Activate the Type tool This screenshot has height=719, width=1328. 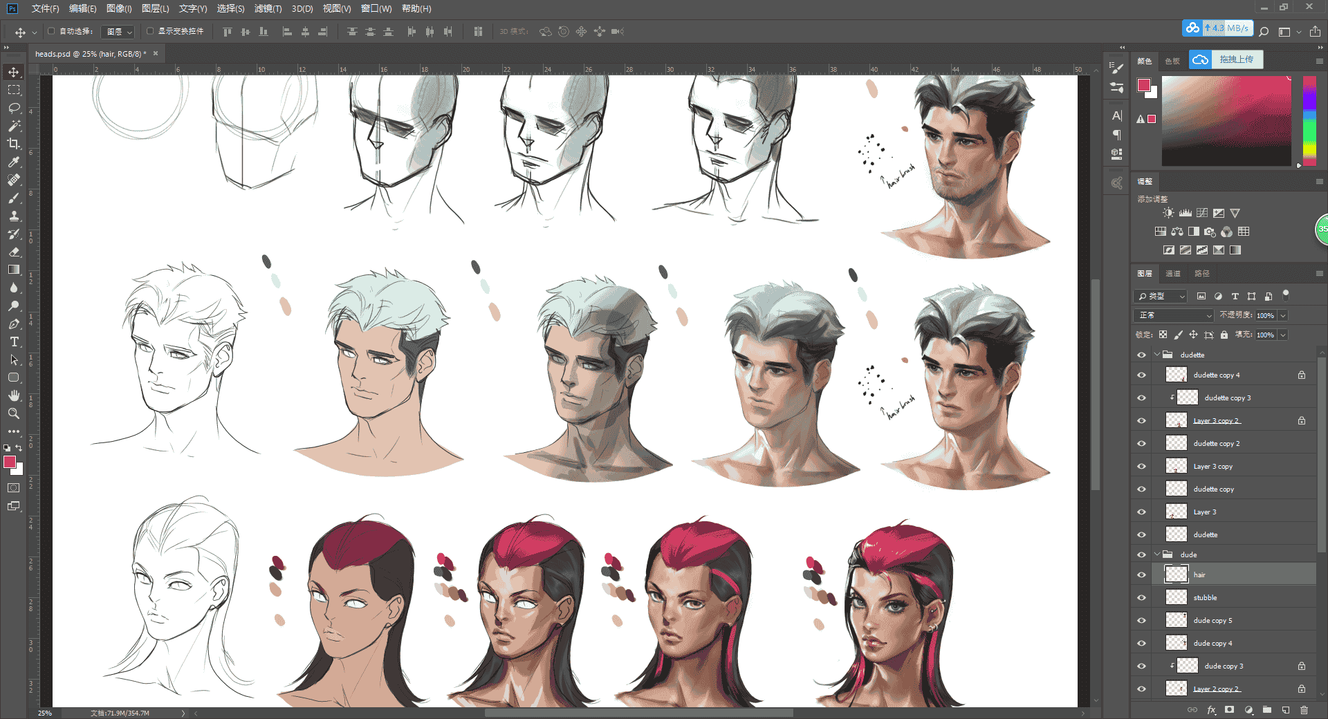tap(14, 342)
